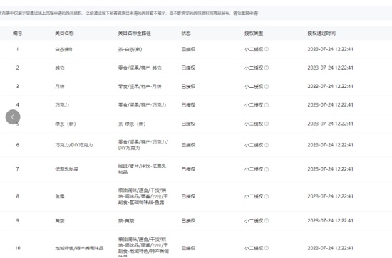The image size is (392, 258).
Task: Click the help icon in the 巧克力/DIY巧克力 row
Action: point(267,145)
